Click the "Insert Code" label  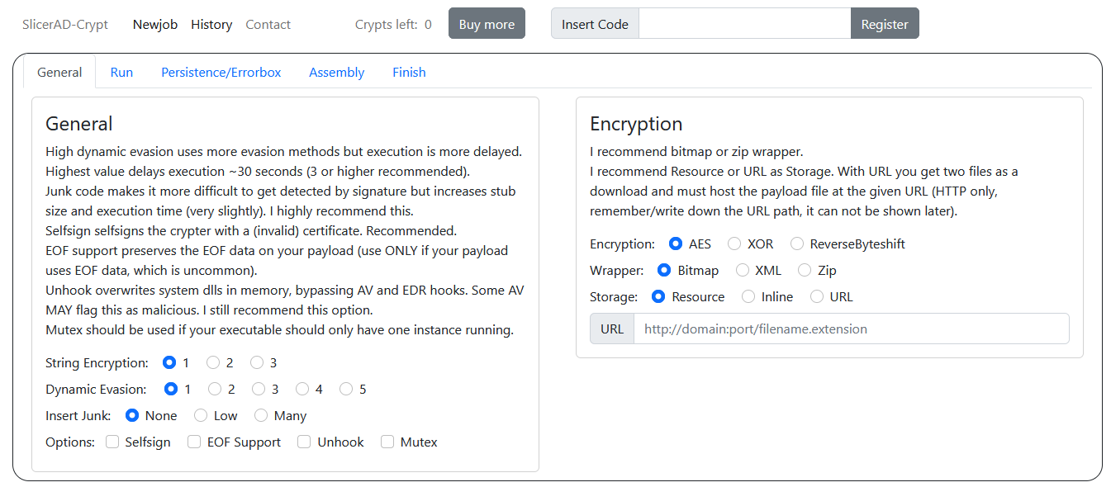click(x=595, y=24)
